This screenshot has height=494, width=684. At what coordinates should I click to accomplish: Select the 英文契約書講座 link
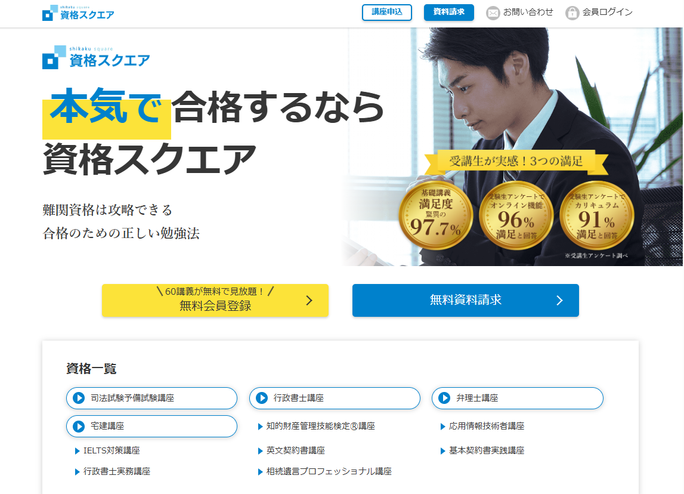coord(295,450)
